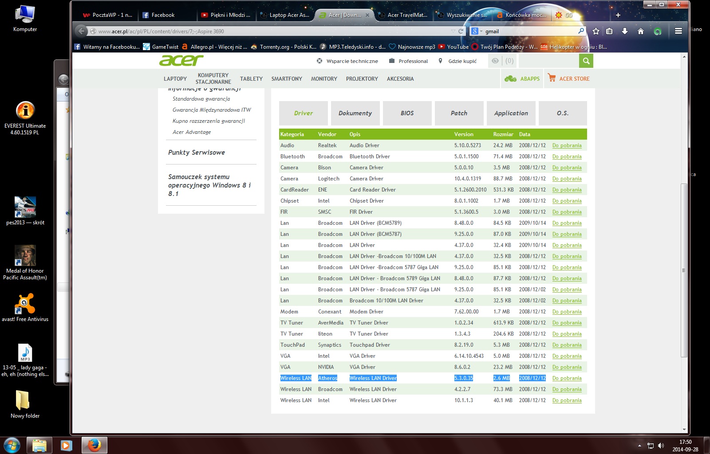Open the LAPTOPY navigation menu
Image resolution: width=710 pixels, height=454 pixels.
pos(175,79)
